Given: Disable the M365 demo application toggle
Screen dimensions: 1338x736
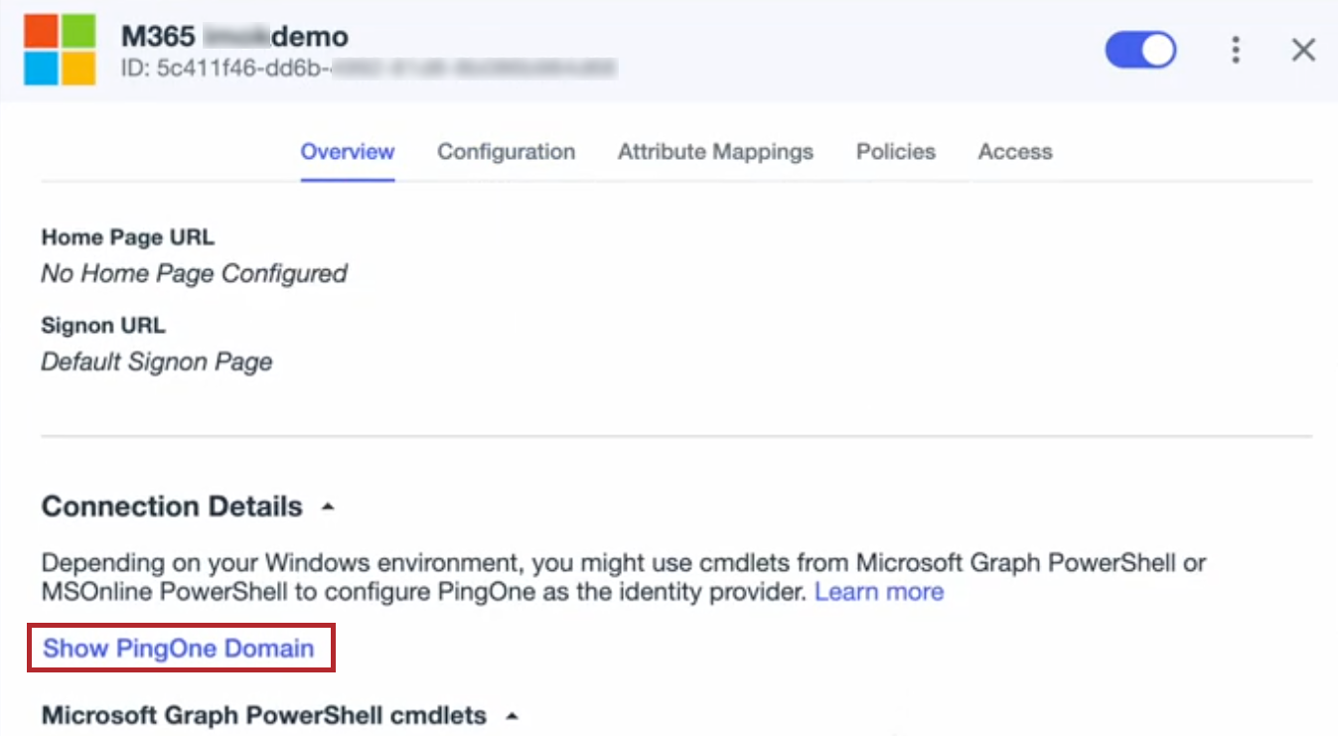Looking at the screenshot, I should click(x=1139, y=49).
